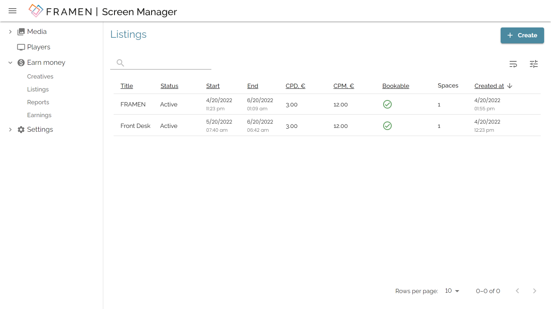Click sort arrow next to Created at
The width and height of the screenshot is (551, 309).
tap(510, 86)
